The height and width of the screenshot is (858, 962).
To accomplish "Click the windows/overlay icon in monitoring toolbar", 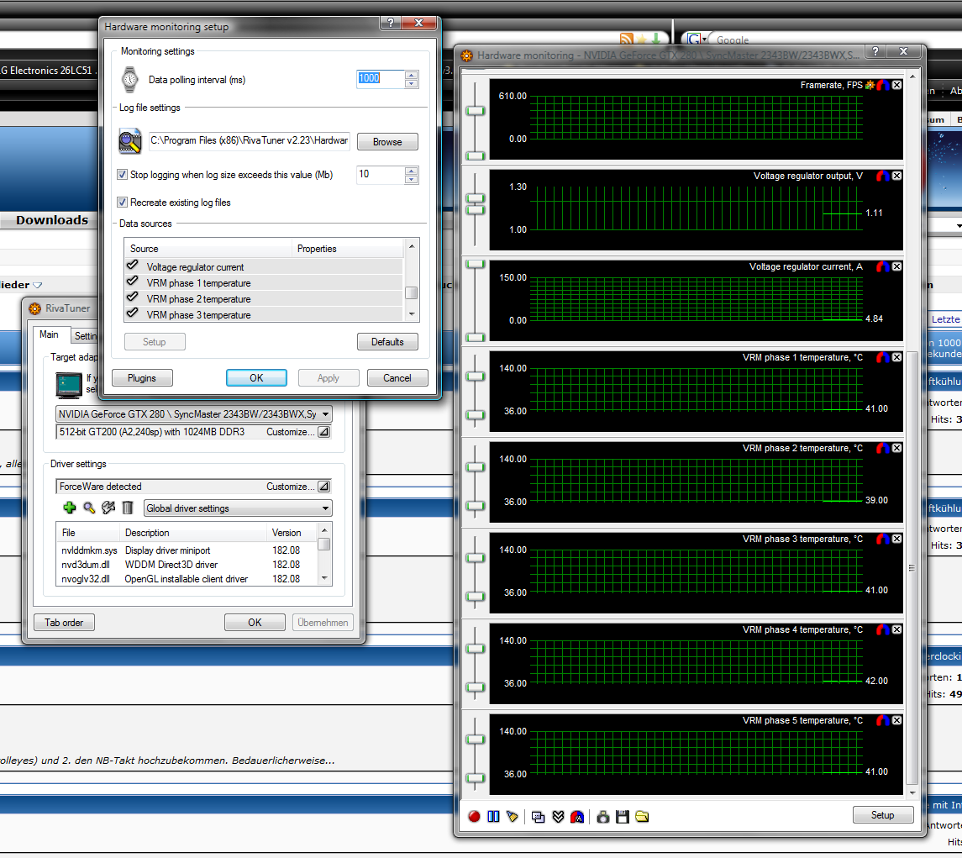I will coord(538,816).
